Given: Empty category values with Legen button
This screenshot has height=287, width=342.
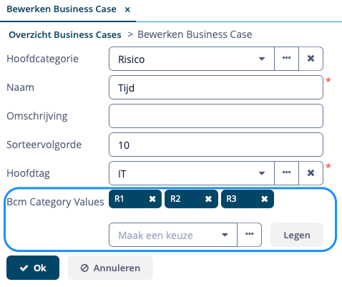Looking at the screenshot, I should (297, 235).
